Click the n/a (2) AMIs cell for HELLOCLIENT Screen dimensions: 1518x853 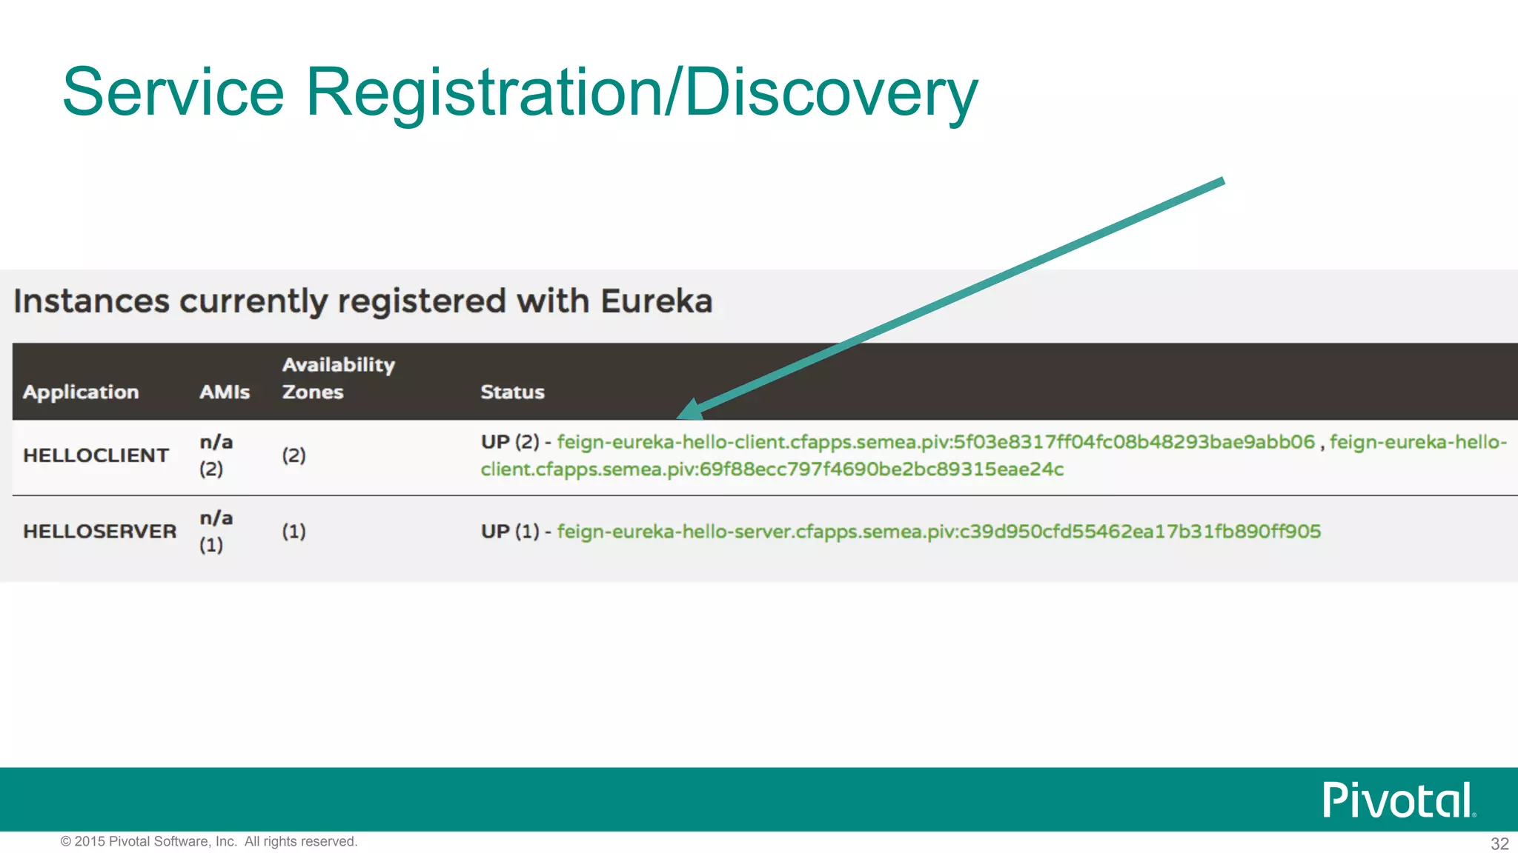216,455
